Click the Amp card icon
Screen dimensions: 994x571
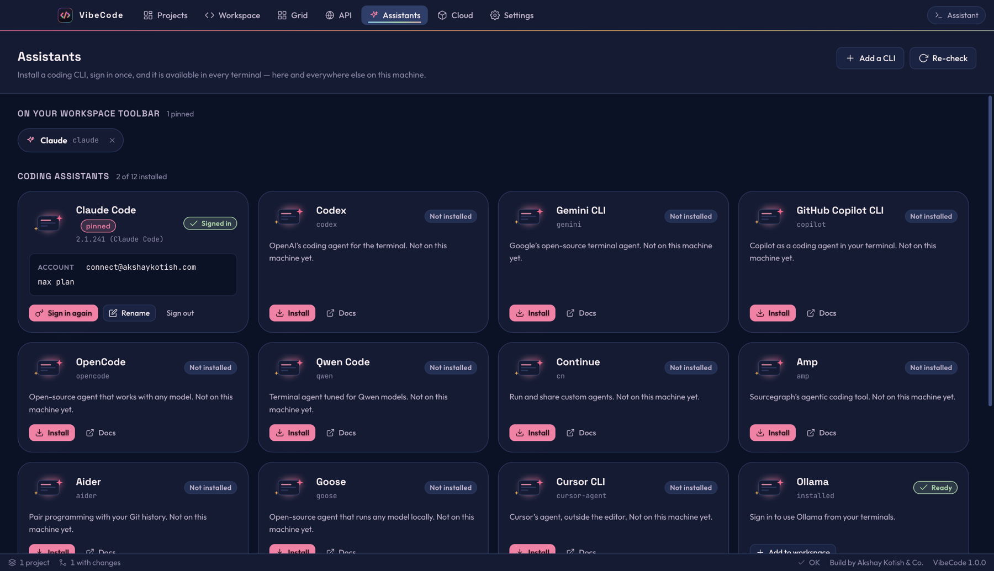click(x=769, y=367)
